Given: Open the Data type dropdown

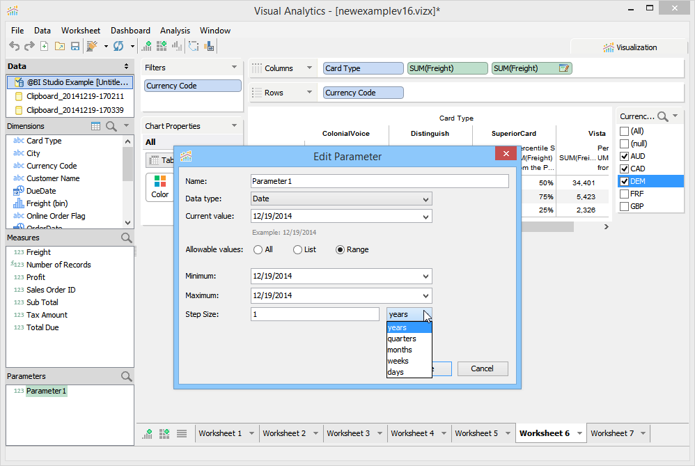Looking at the screenshot, I should coord(341,199).
